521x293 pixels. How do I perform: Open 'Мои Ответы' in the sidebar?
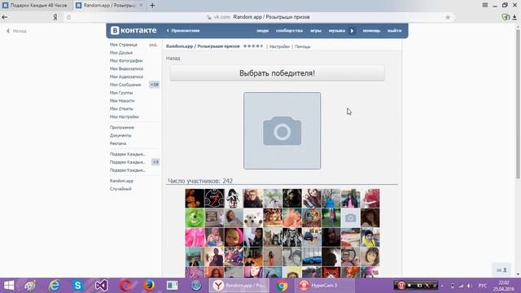pyautogui.click(x=121, y=108)
